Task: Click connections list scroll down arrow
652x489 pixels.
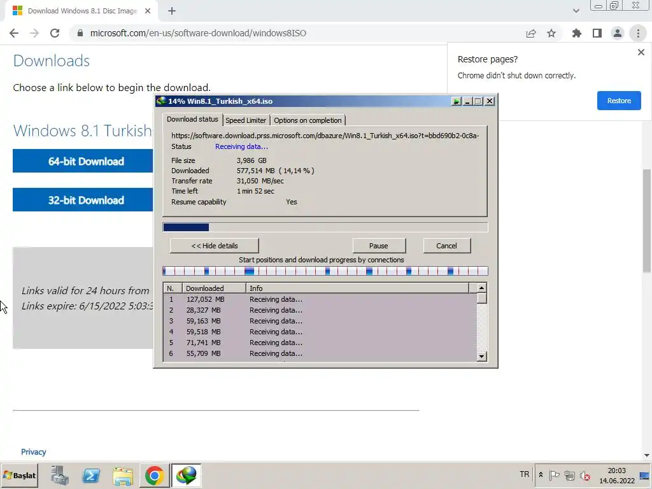Action: coord(481,357)
